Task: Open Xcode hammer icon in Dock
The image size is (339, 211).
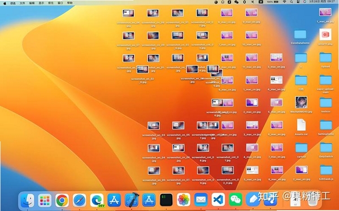Action: [x=132, y=200]
